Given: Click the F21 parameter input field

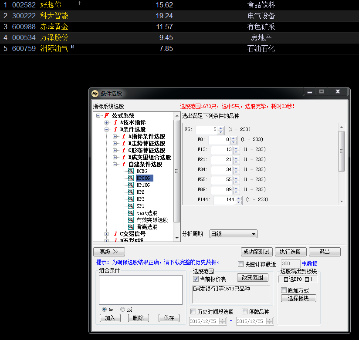Looking at the screenshot, I should pos(221,159).
